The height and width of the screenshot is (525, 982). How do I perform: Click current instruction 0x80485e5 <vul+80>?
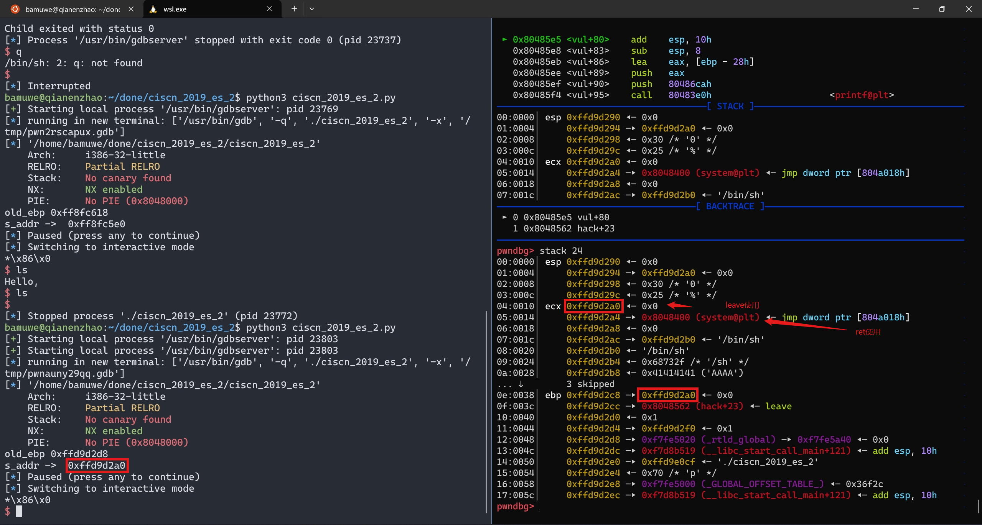pos(561,39)
